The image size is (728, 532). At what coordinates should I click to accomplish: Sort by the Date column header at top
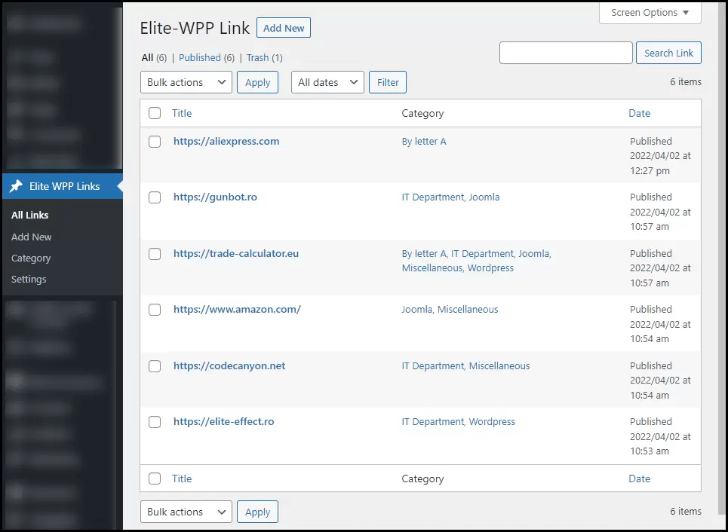[x=639, y=113]
